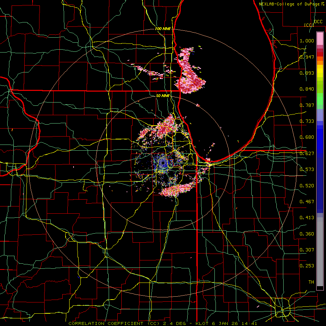The width and height of the screenshot is (326, 326).
Task: Select the 0.680 color scale value
Action: coord(307,137)
